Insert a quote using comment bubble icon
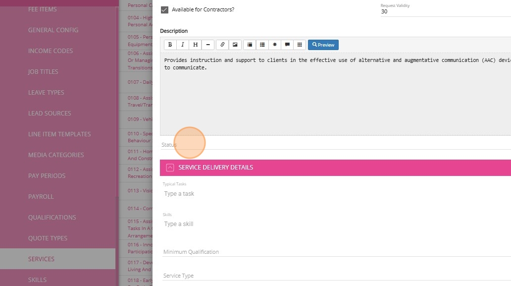511x286 pixels. [287, 45]
